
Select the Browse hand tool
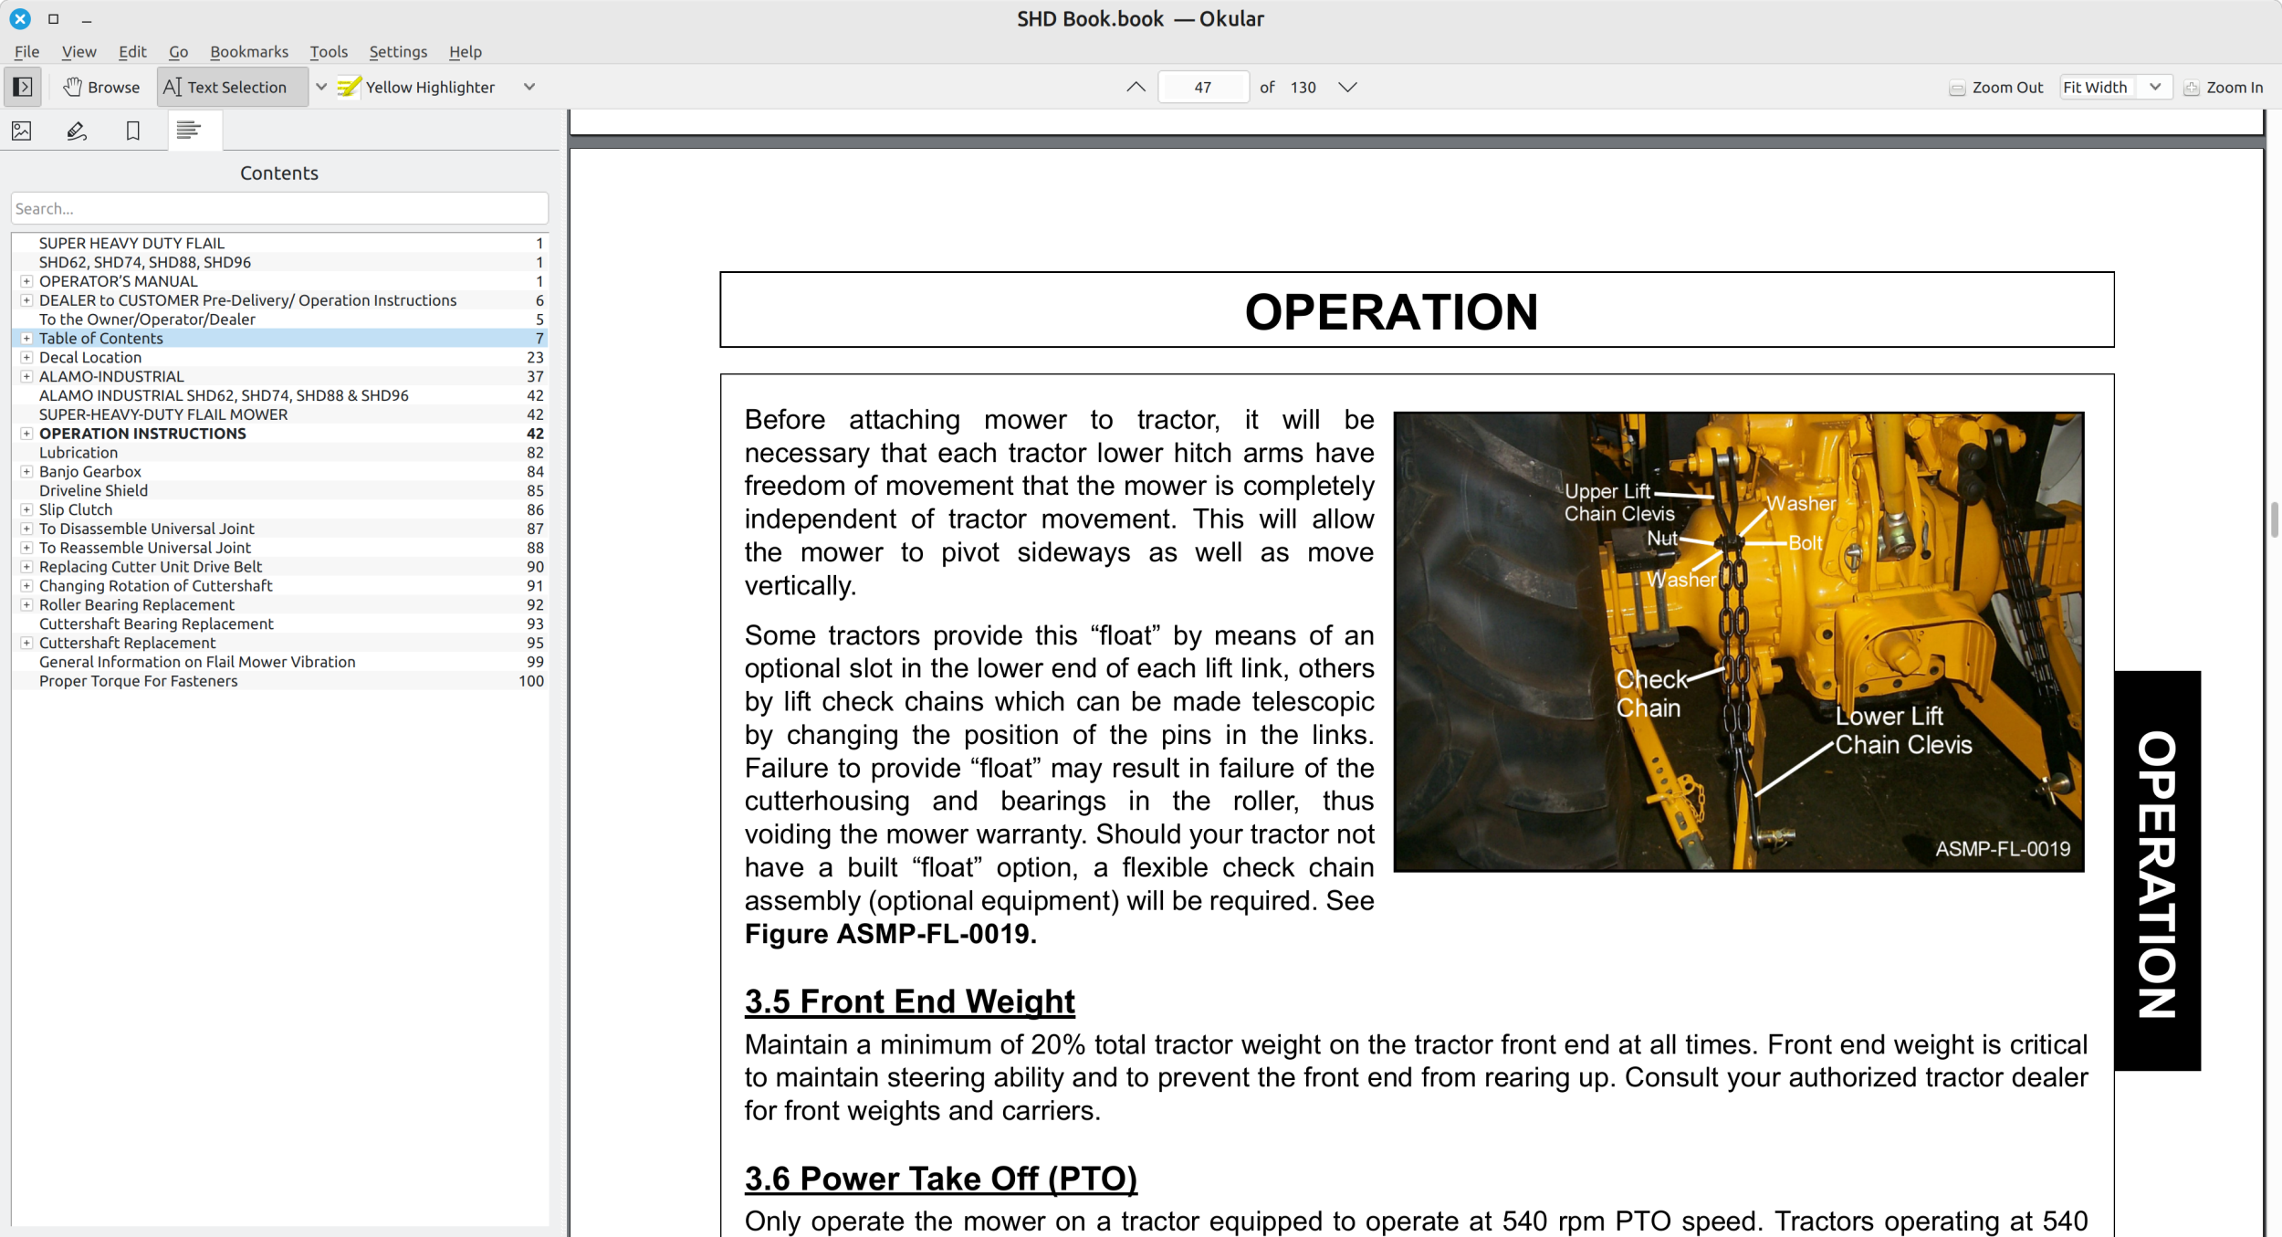(x=101, y=87)
